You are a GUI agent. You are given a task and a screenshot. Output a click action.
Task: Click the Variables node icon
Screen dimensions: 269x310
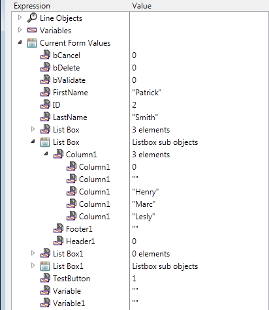click(x=32, y=30)
